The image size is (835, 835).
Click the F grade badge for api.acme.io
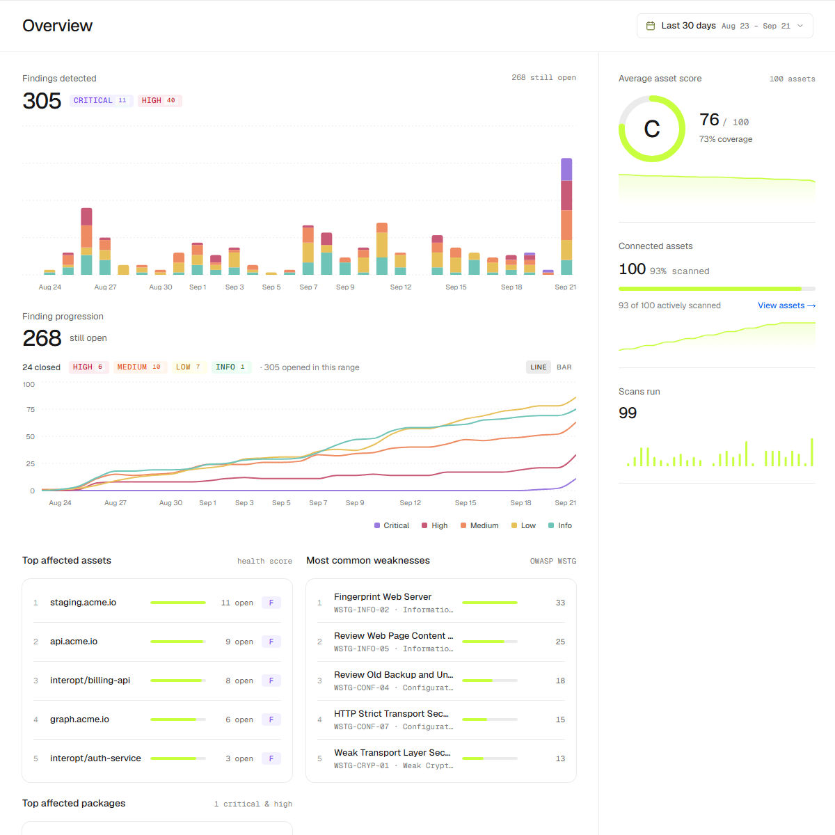(271, 642)
